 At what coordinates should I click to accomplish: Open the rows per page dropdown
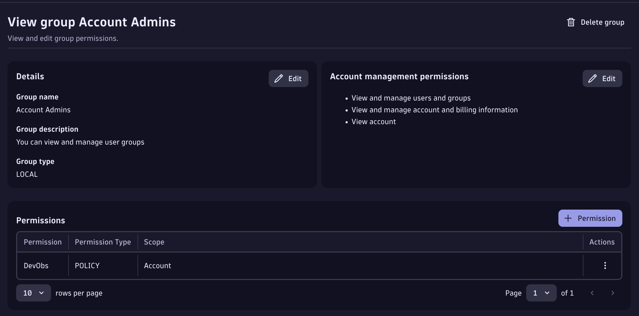34,293
